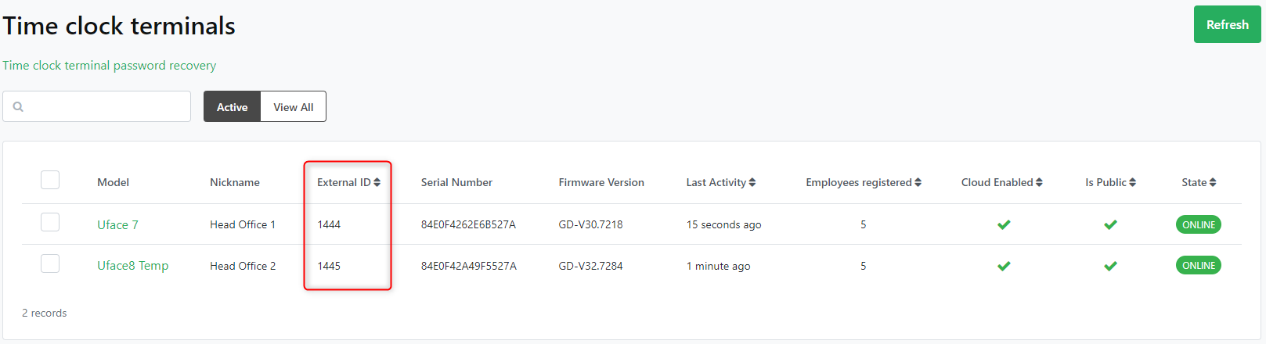Switch to the Active filter tab
1266x344 pixels.
point(232,107)
